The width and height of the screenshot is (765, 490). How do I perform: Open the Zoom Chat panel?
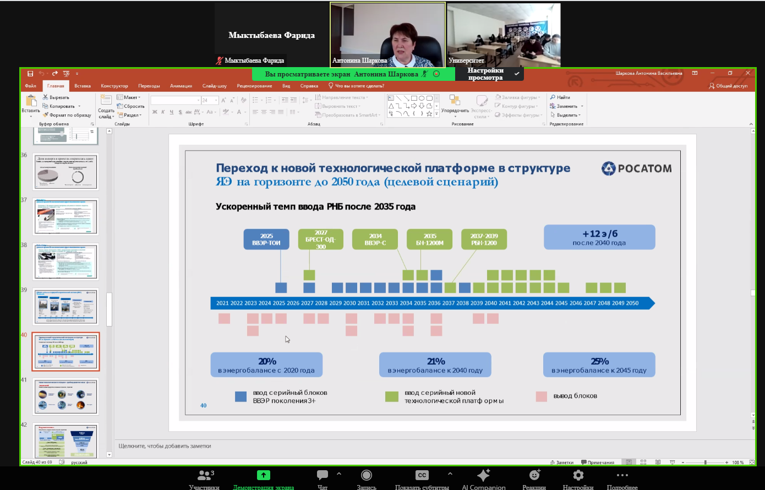(x=323, y=475)
